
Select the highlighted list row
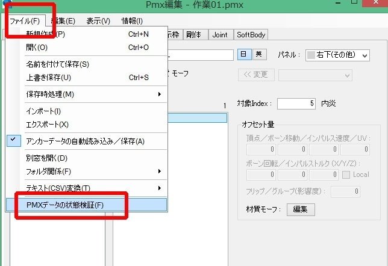(x=197, y=118)
